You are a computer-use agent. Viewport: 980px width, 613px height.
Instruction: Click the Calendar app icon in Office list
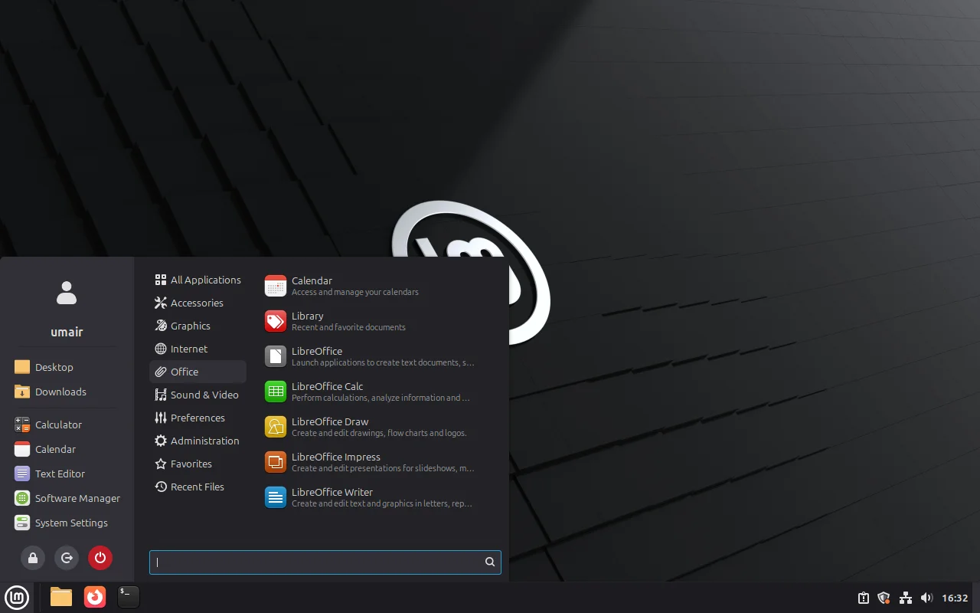276,286
